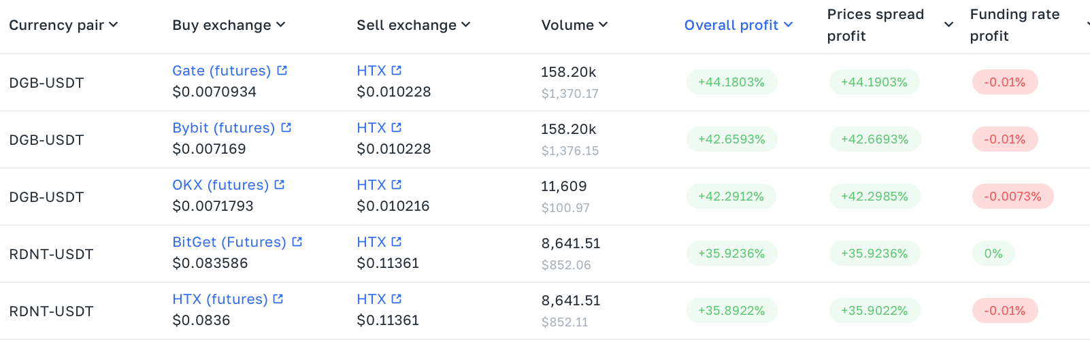Click the -0.0073% funding rate badge
This screenshot has height=340, width=1090.
coord(1012,197)
